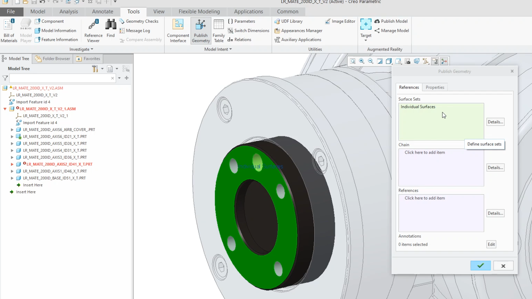The image size is (532, 299).
Task: Click Edit button for Annotations
Action: point(491,245)
